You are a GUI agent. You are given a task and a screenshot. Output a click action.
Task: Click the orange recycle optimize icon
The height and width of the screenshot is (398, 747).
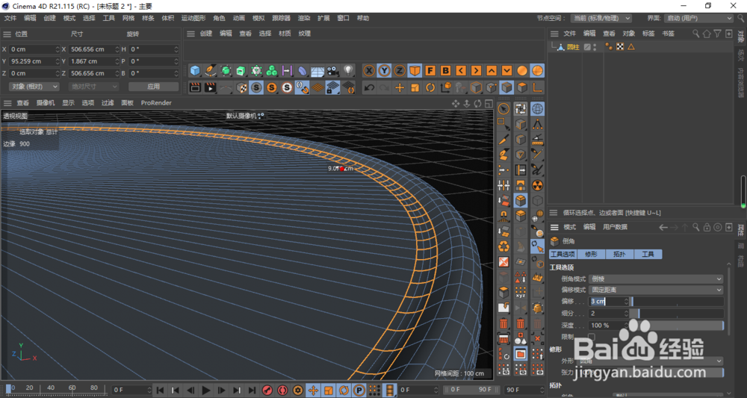pos(503,246)
